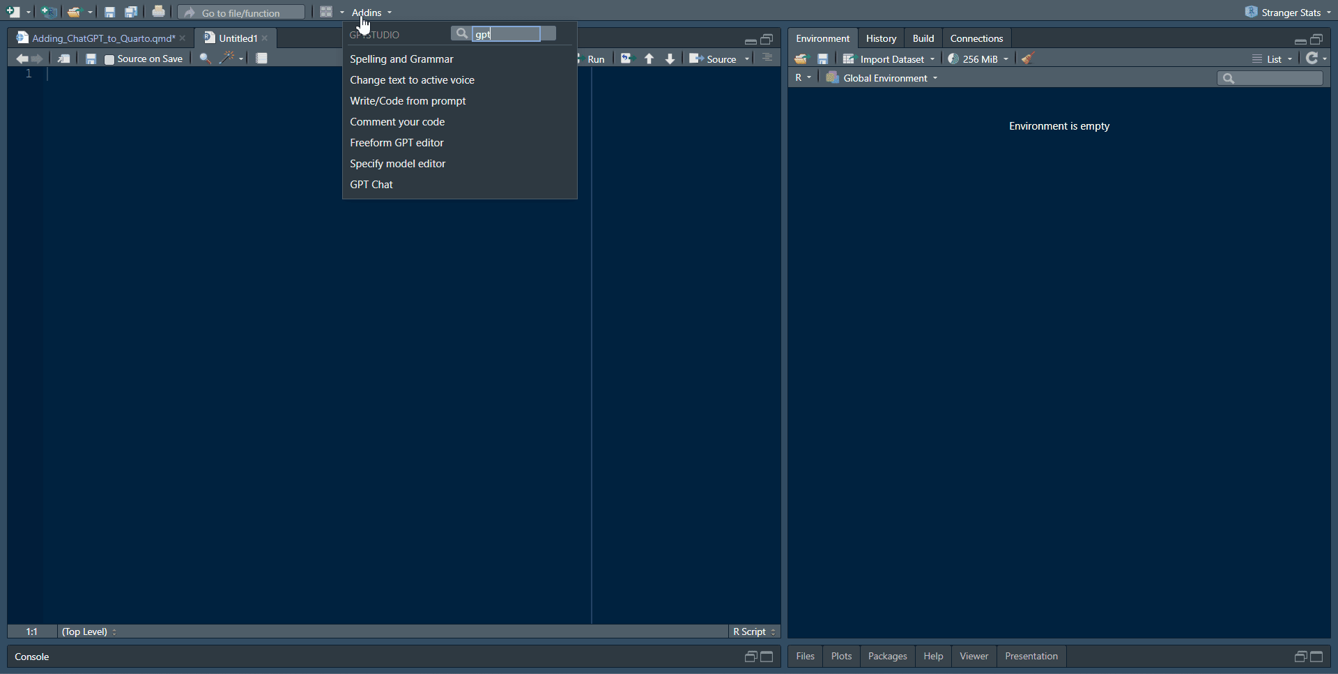1338x674 pixels.
Task: Refresh the Environment pane
Action: (1312, 59)
